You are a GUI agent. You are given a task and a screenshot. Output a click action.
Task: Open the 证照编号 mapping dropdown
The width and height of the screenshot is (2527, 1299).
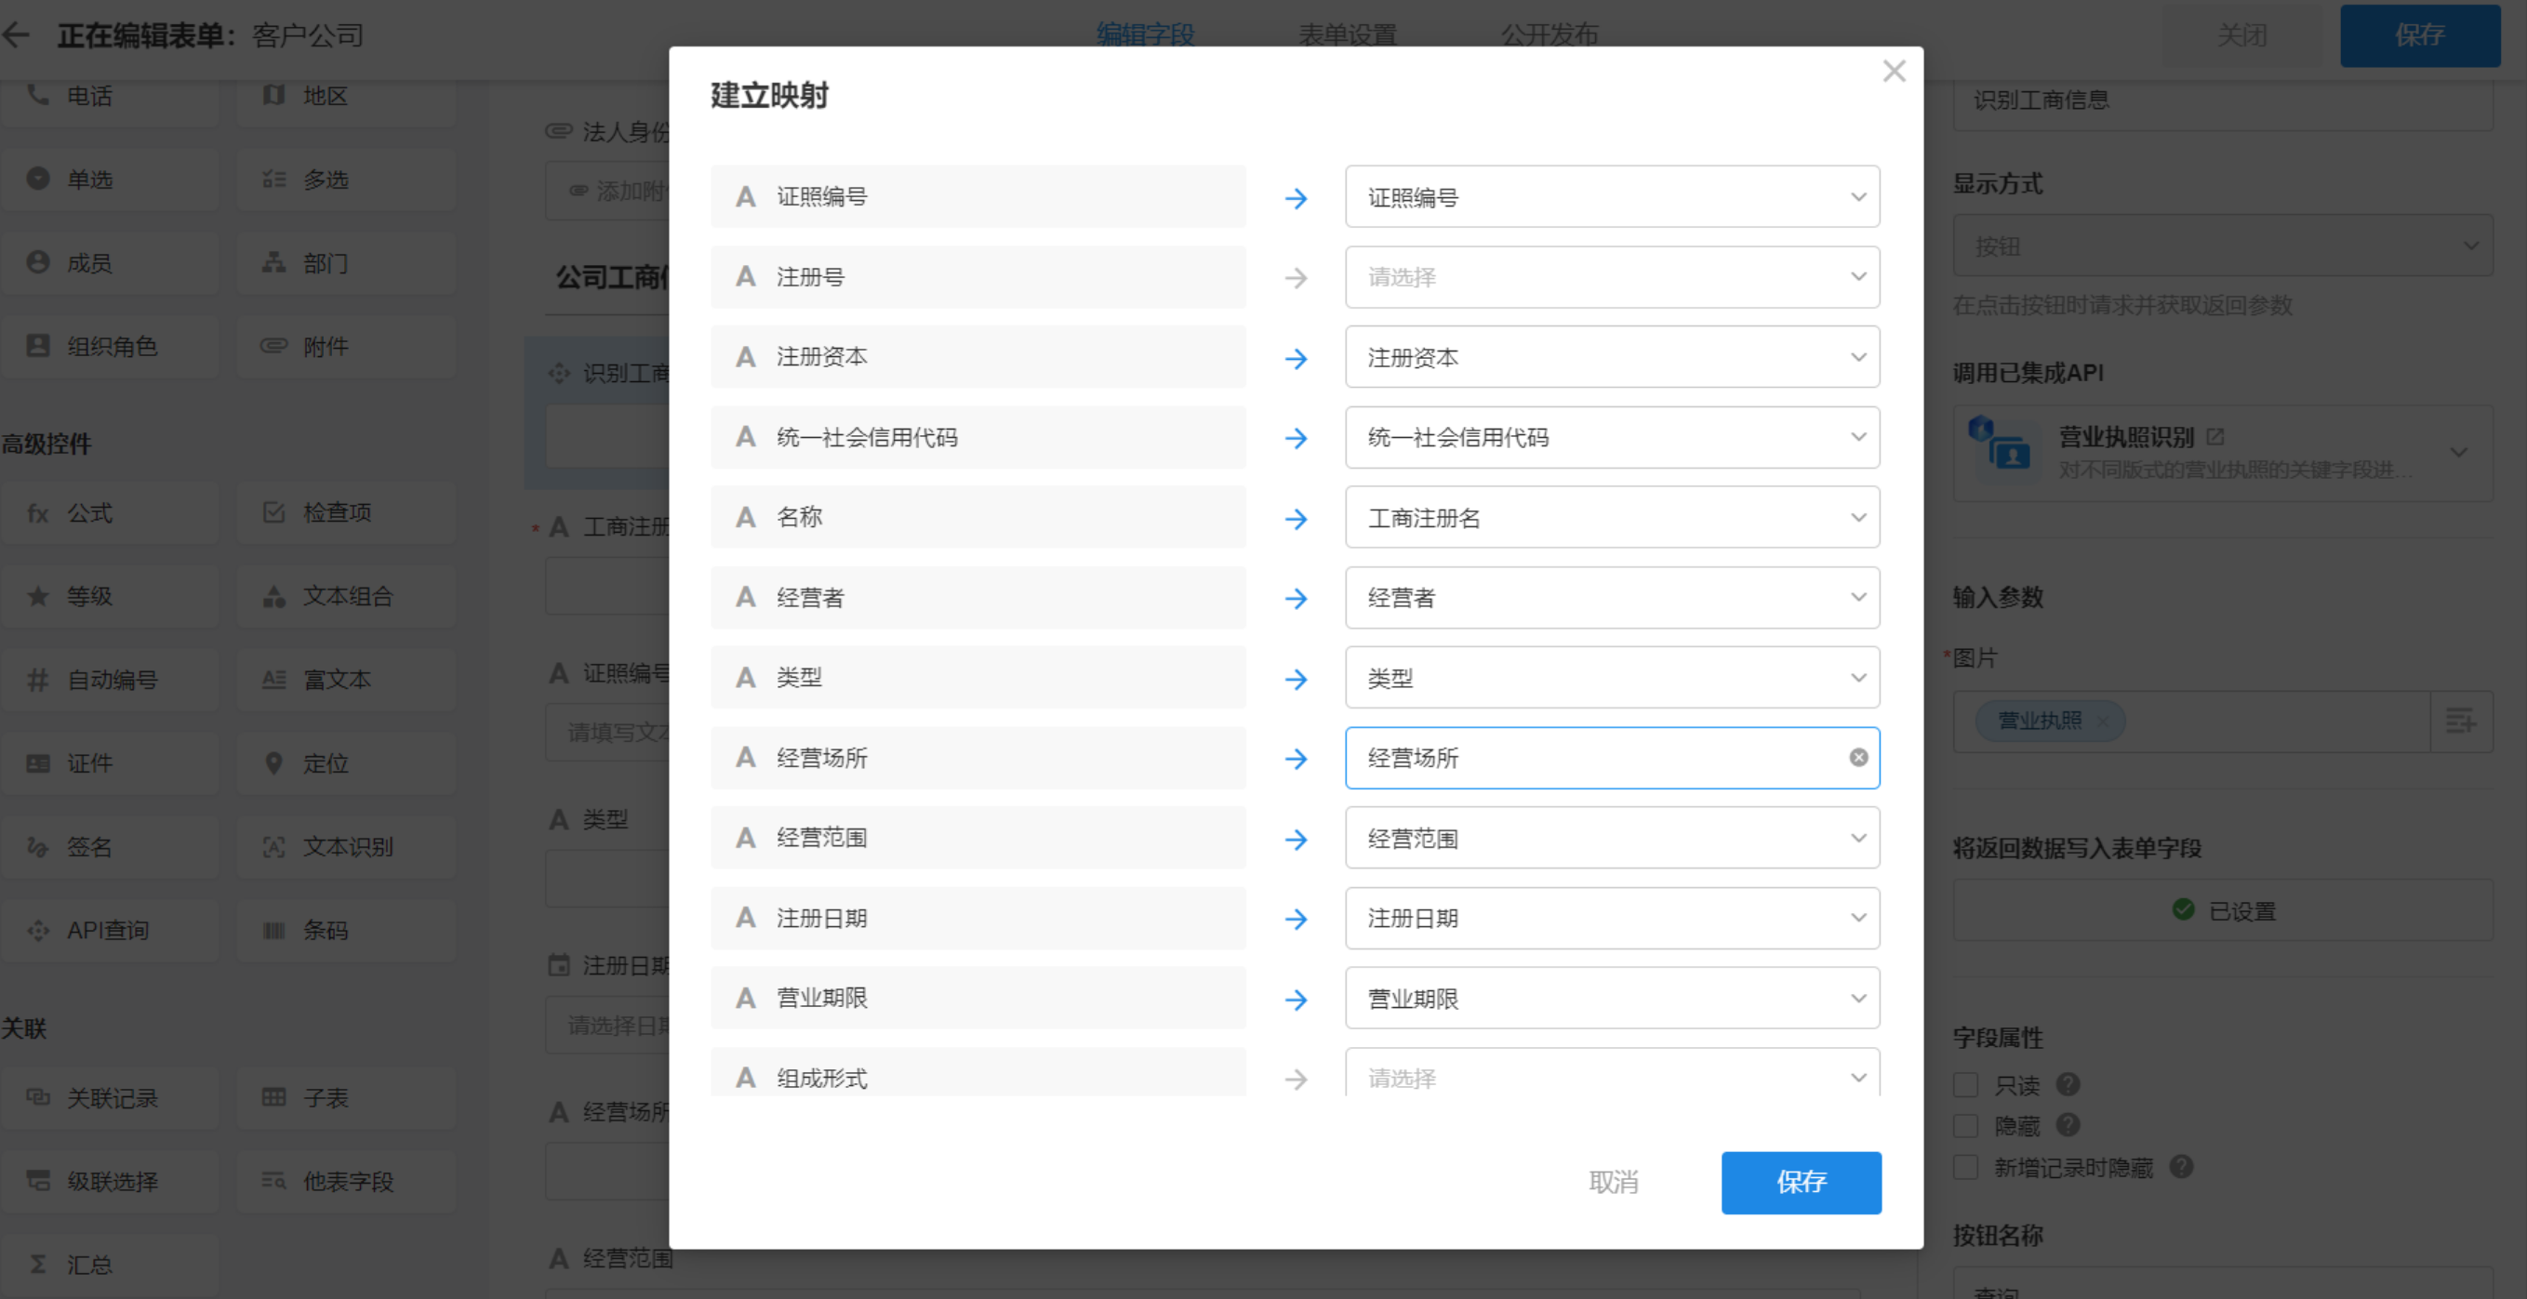click(x=1612, y=197)
